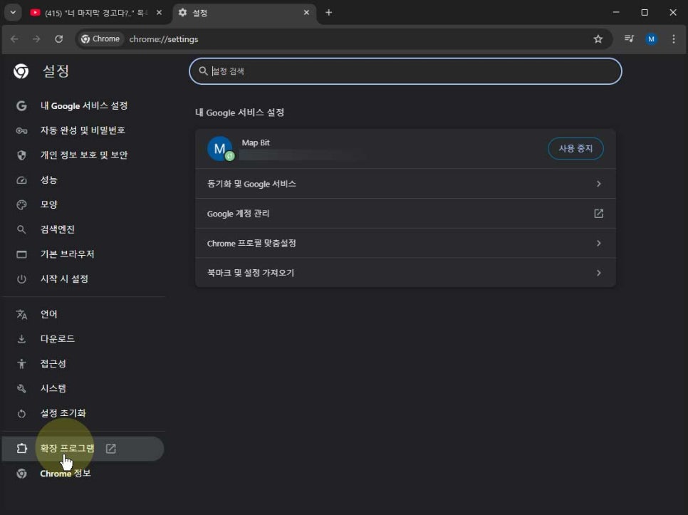The image size is (688, 515).
Task: Expand the chevron on 북마크 및 설정 가져오기
Action: (598, 273)
